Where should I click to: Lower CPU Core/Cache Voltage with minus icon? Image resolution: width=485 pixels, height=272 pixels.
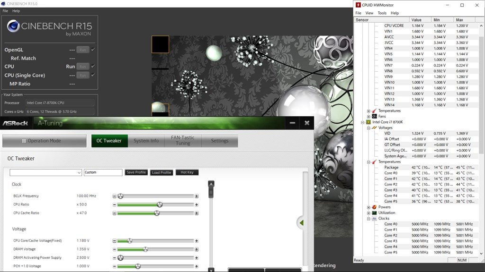(115, 241)
